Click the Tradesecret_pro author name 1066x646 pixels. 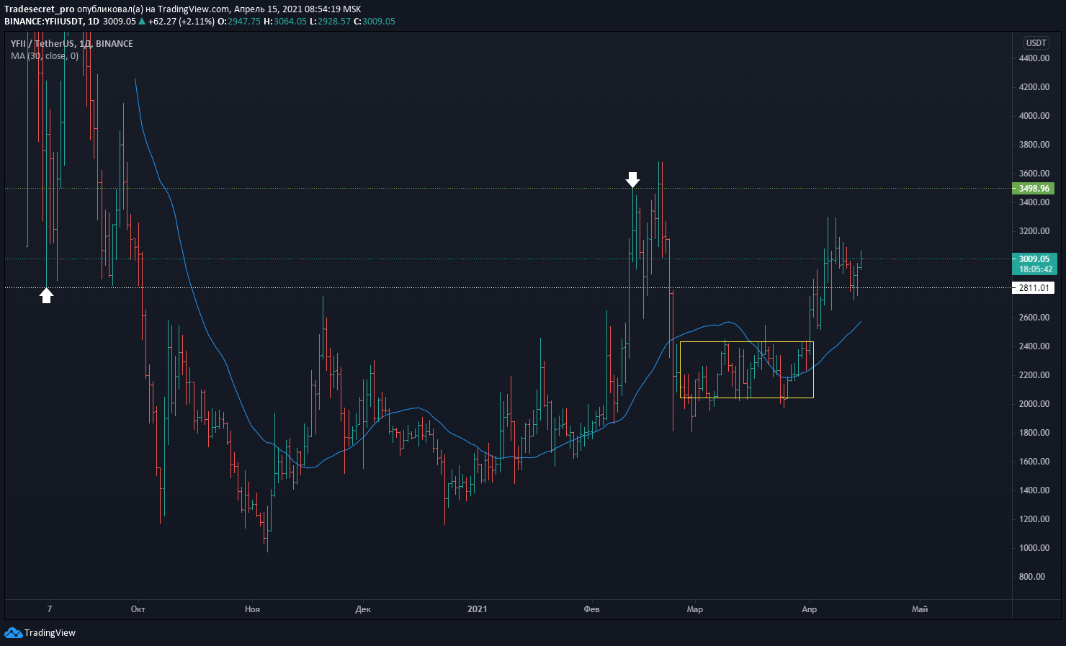point(40,9)
